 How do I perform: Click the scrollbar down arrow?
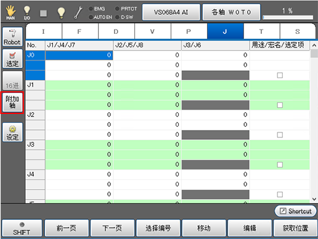pos(314,199)
